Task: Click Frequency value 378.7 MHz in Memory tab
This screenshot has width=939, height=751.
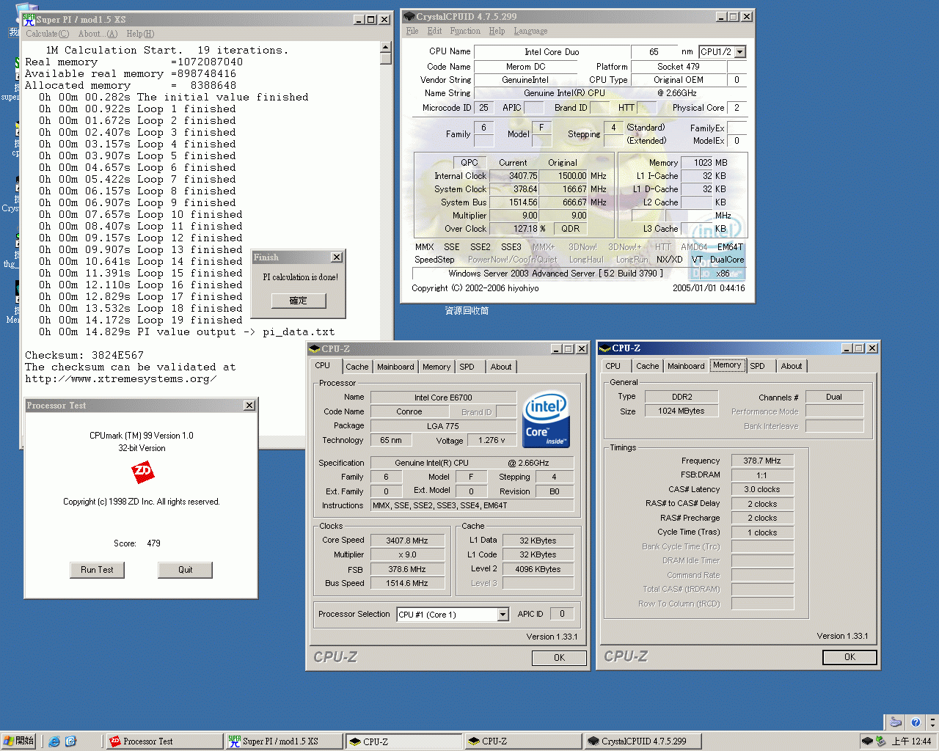Action: (x=762, y=461)
